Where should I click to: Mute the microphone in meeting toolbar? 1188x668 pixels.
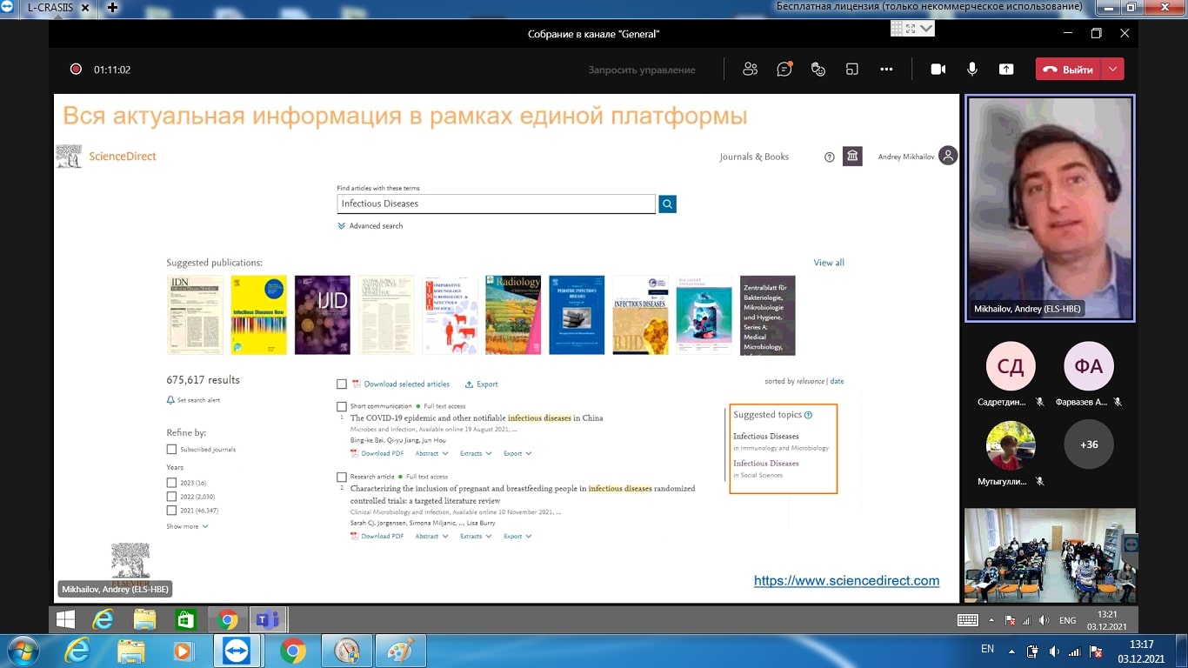pyautogui.click(x=972, y=70)
